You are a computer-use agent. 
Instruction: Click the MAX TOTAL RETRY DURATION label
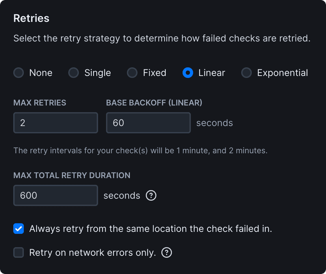[x=72, y=175]
